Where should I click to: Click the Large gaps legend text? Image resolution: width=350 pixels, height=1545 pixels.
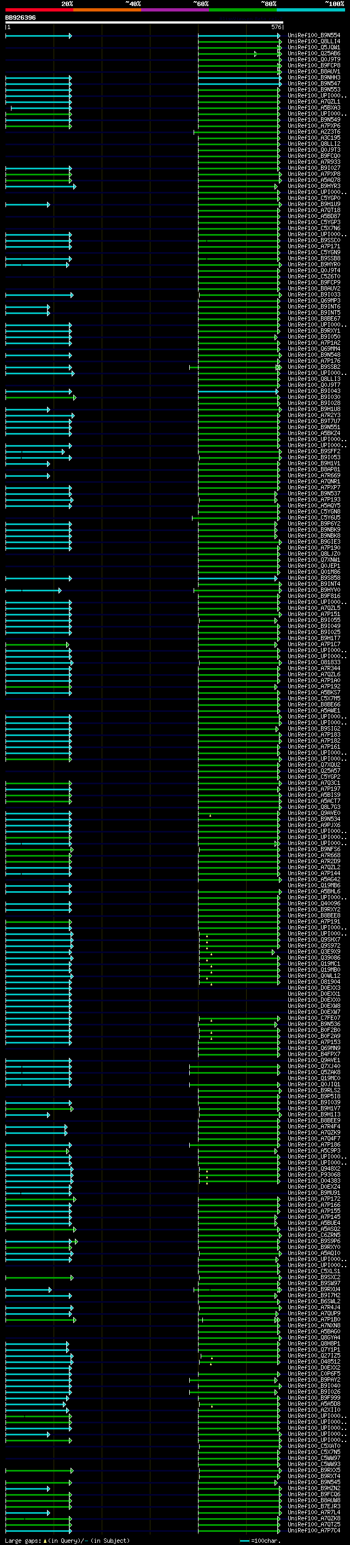(67, 1540)
